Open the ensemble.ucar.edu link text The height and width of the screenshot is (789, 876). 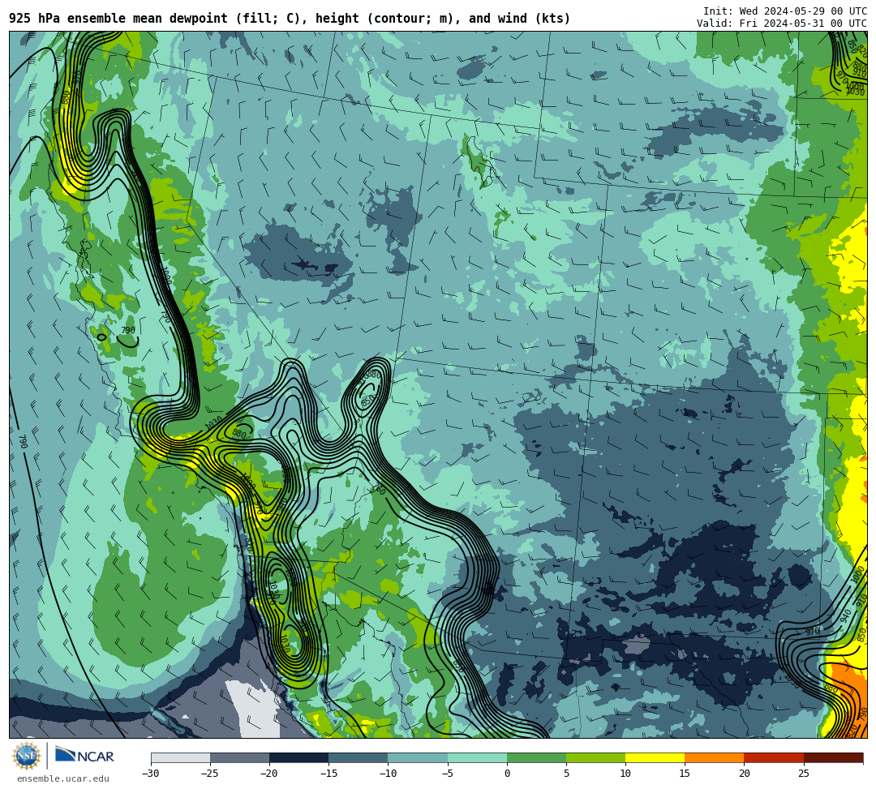pos(63,779)
